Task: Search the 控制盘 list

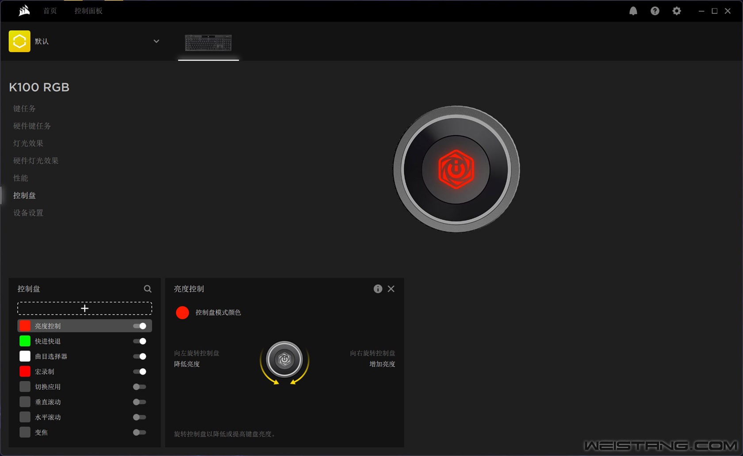Action: click(148, 289)
